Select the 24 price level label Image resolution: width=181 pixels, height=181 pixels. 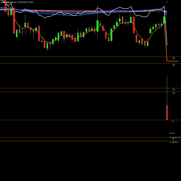[x=173, y=58]
